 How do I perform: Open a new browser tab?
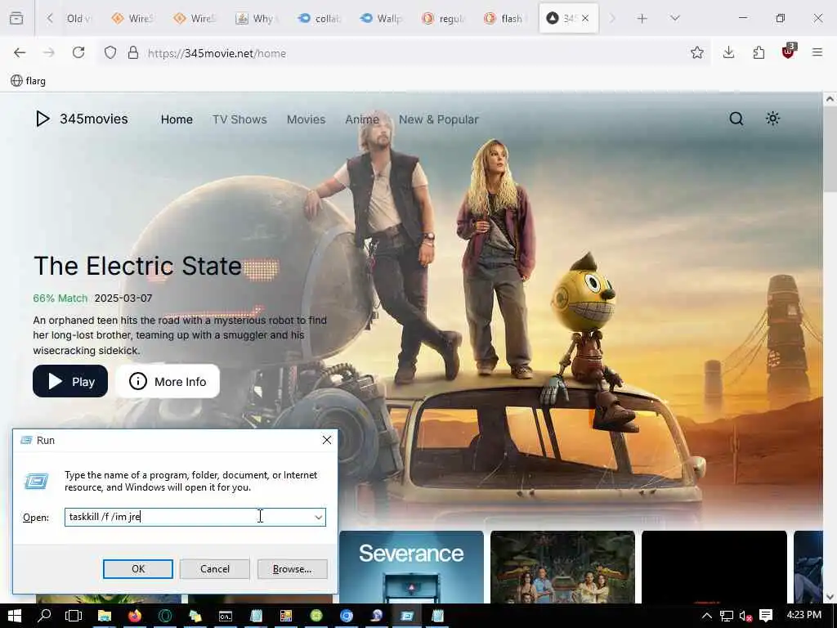coord(642,18)
